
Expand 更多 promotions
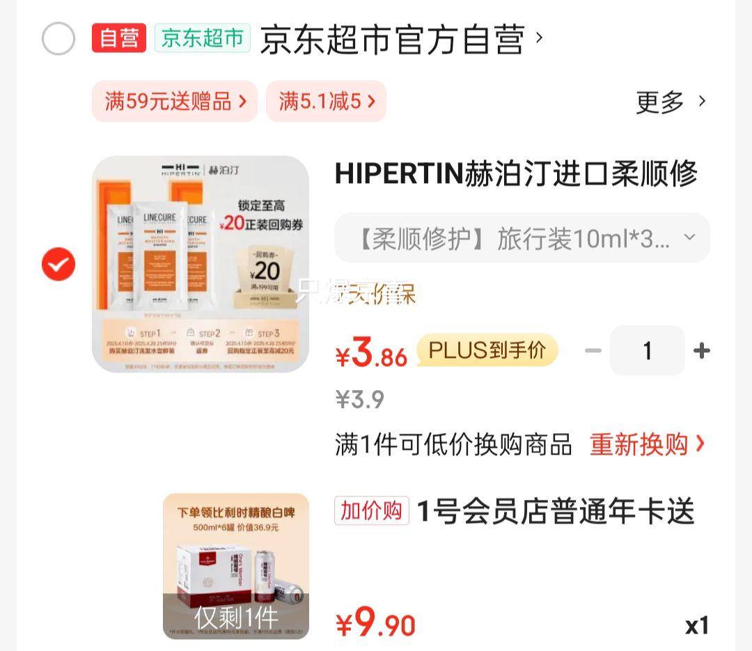coord(671,102)
